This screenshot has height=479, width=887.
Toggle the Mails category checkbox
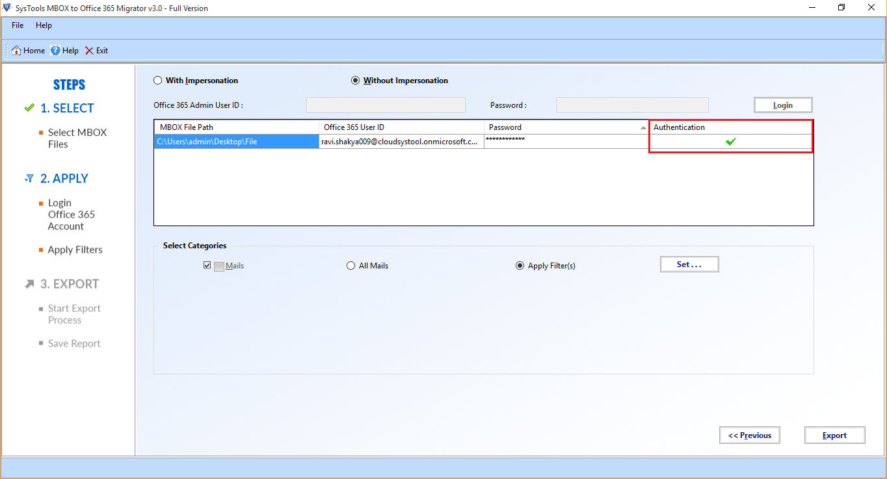tap(207, 265)
